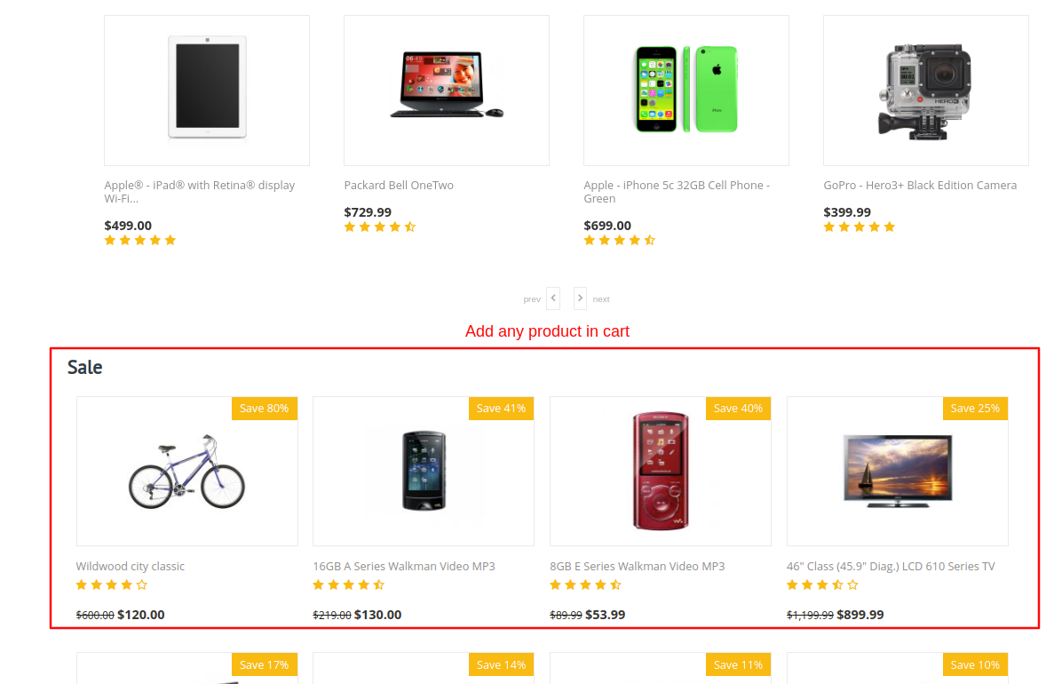Open 8GB E Series Walkman Video MP3 link
This screenshot has width=1062, height=684.
pyautogui.click(x=638, y=567)
